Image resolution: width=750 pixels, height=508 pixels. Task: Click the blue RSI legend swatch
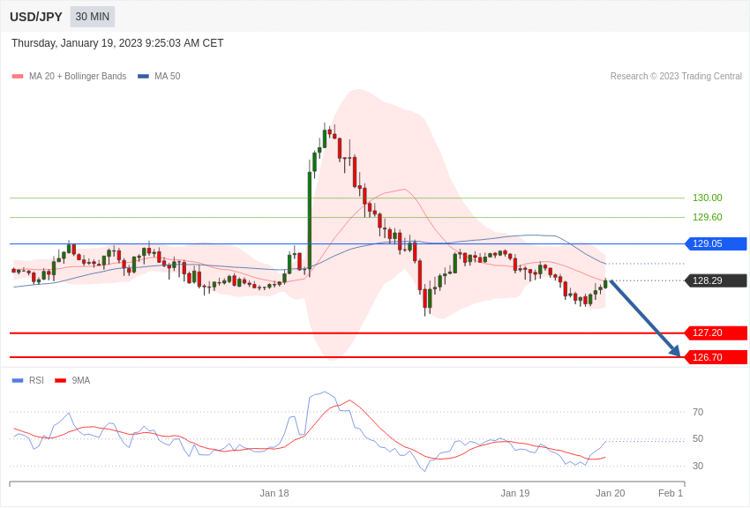pos(18,381)
